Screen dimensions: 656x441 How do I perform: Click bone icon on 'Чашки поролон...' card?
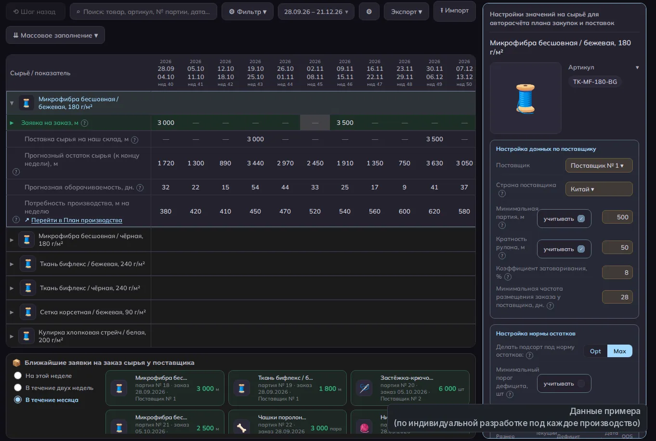click(242, 427)
